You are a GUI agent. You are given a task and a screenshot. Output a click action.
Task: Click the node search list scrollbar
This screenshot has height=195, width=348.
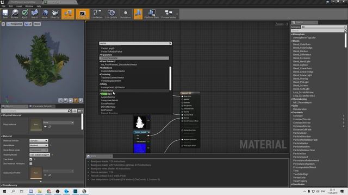pos(170,78)
